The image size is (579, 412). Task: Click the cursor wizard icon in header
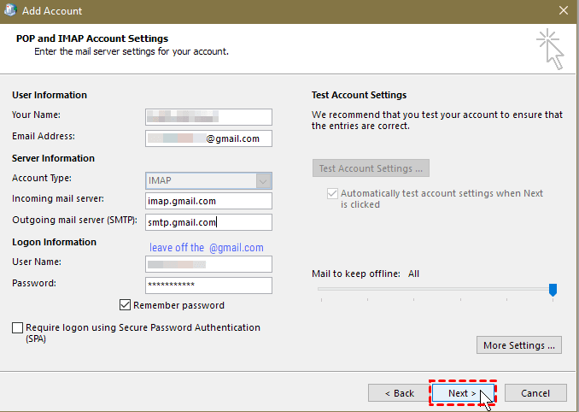[549, 48]
